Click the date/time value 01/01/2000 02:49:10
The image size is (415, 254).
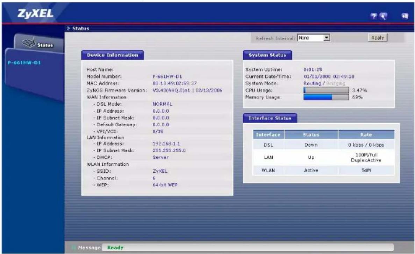pyautogui.click(x=329, y=76)
